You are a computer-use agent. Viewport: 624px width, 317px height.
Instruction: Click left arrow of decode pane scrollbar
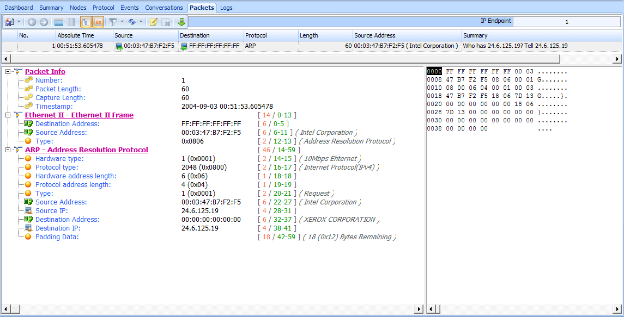[5, 309]
